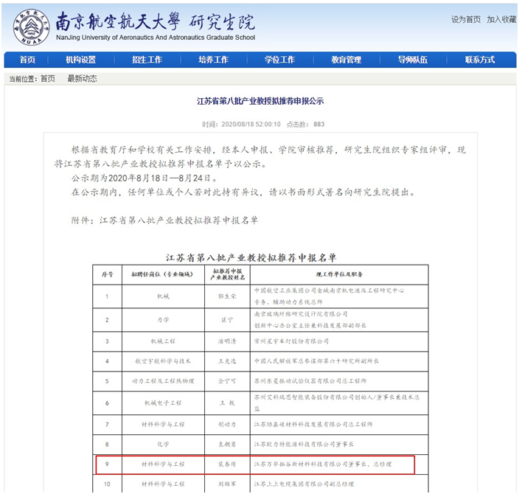Click 首页 in the breadcrumb path

[x=48, y=79]
